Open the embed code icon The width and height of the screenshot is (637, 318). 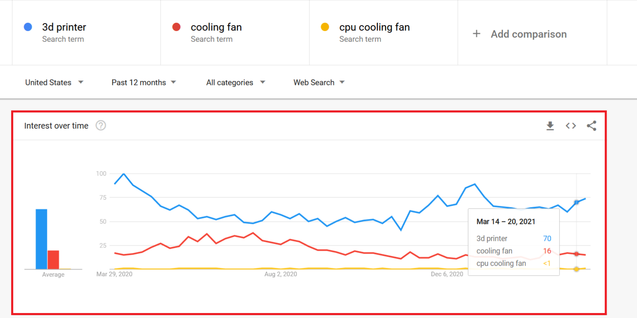pyautogui.click(x=571, y=126)
